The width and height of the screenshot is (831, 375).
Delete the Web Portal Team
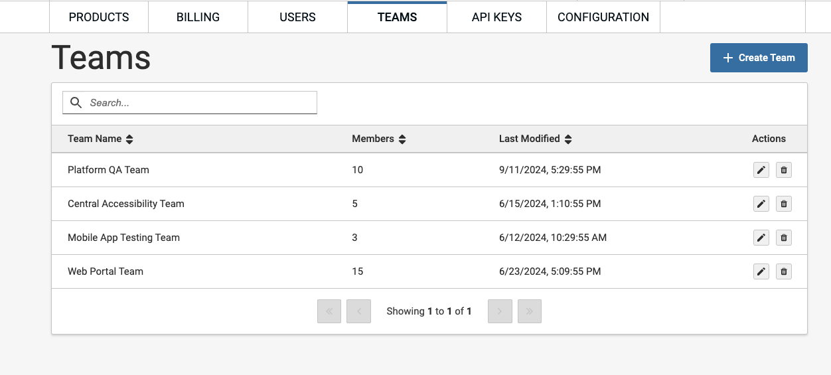click(784, 271)
